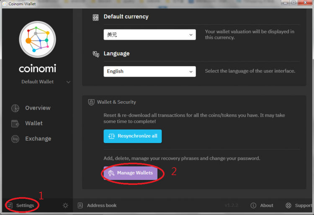Select Settings label in sidebar footer
This screenshot has width=314, height=215.
(25, 205)
